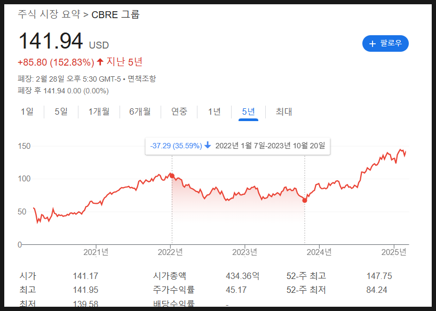Click the 최고 value 141.95
The width and height of the screenshot is (436, 311).
pyautogui.click(x=85, y=290)
